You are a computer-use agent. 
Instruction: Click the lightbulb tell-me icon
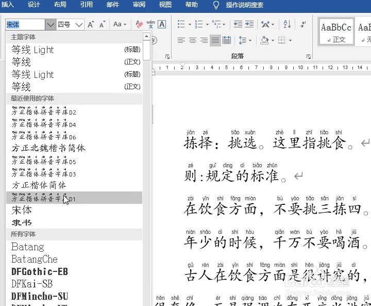point(216,5)
